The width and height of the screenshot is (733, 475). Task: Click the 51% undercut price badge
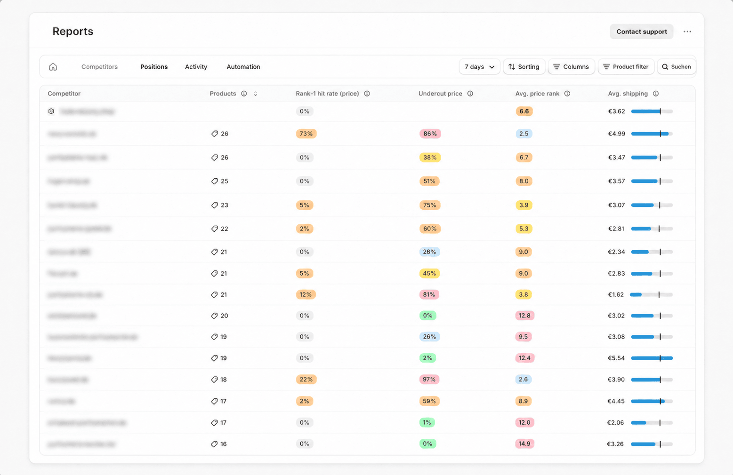pyautogui.click(x=429, y=181)
